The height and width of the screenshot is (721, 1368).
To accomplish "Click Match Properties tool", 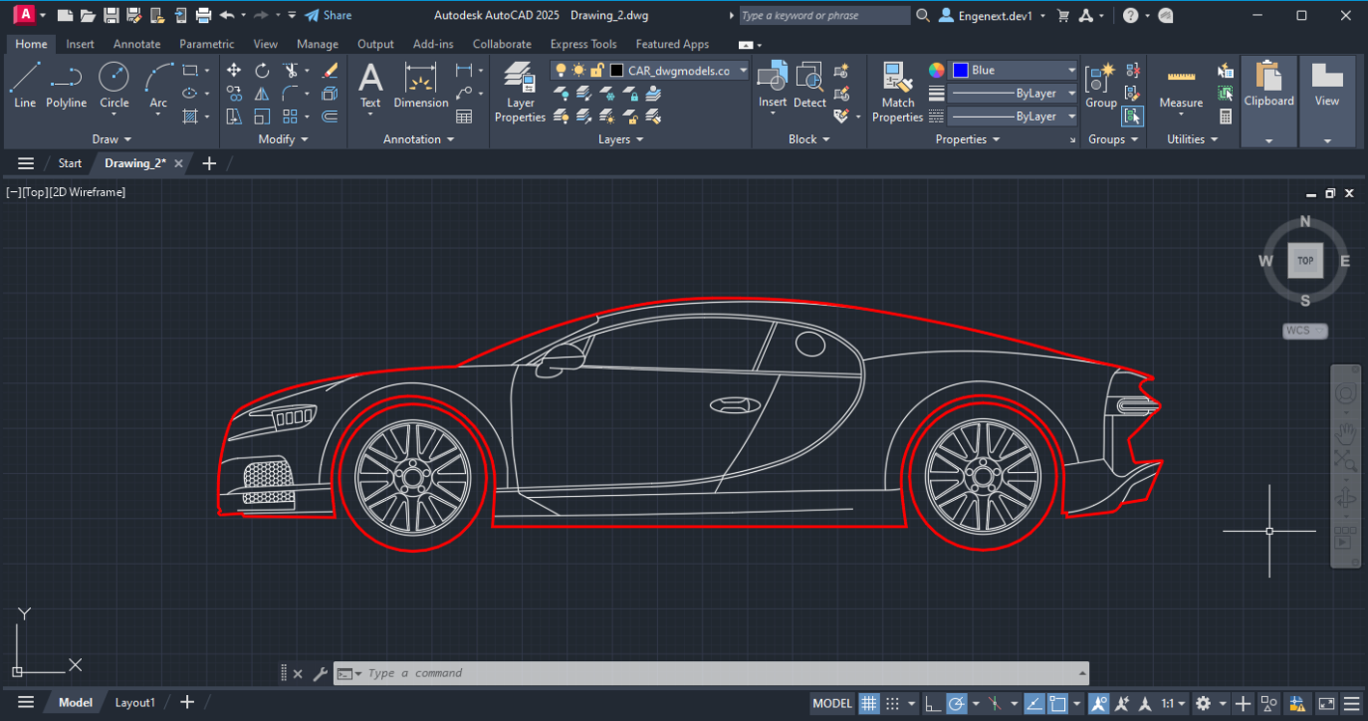I will (897, 92).
